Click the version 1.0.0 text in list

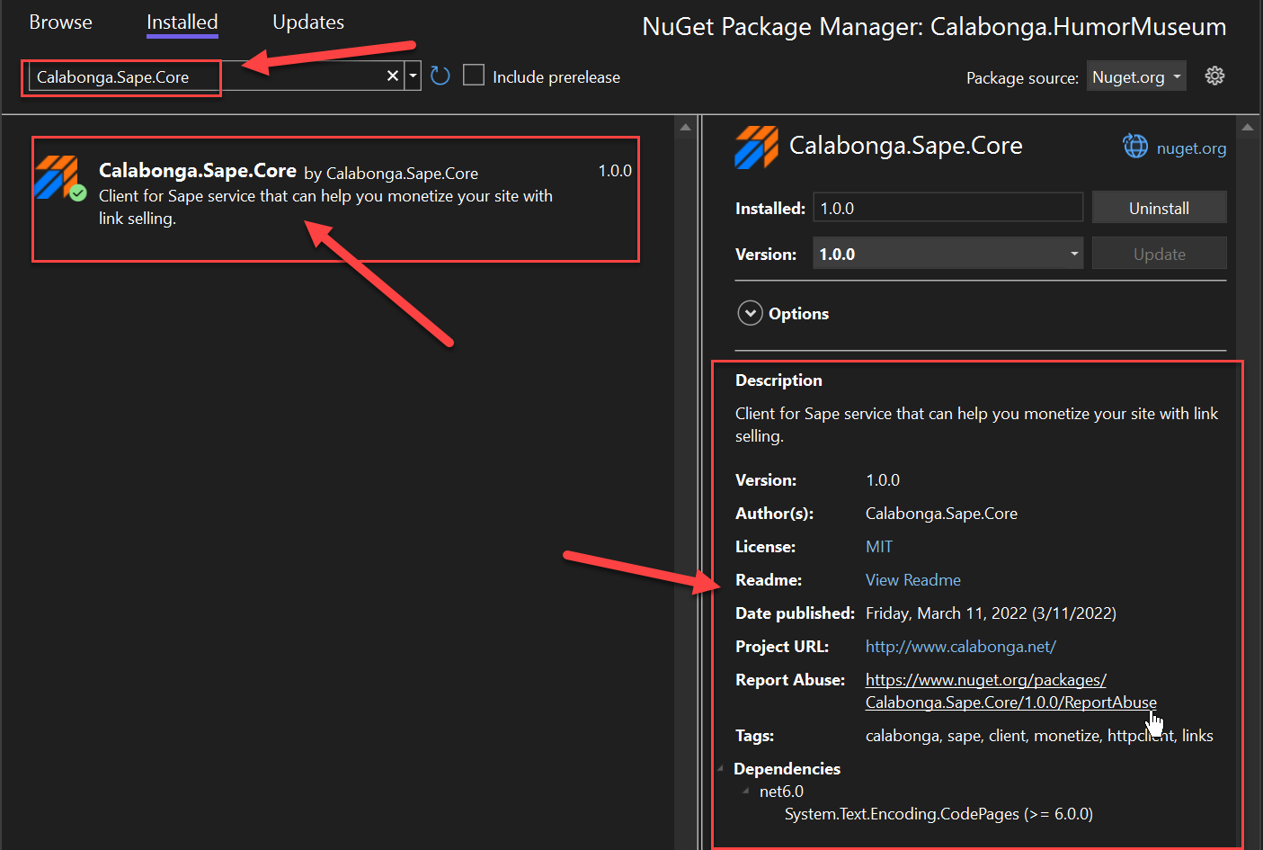pos(615,171)
